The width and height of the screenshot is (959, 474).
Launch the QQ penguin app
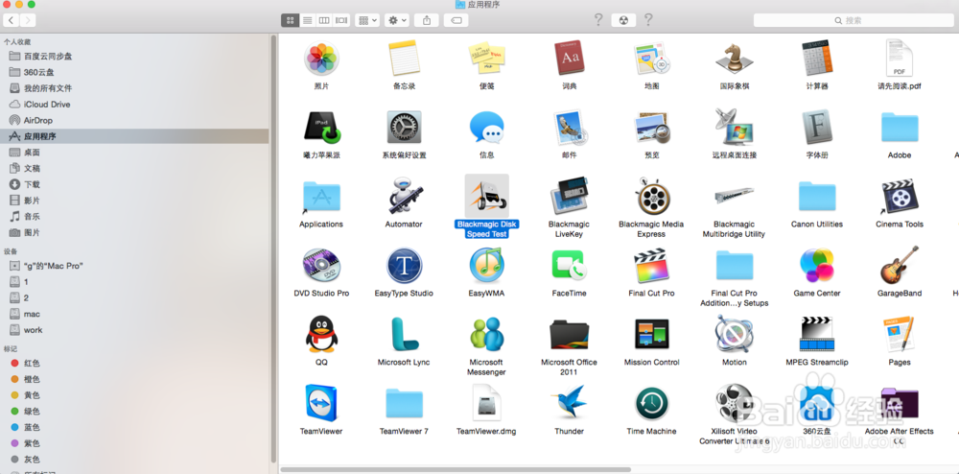[321, 335]
